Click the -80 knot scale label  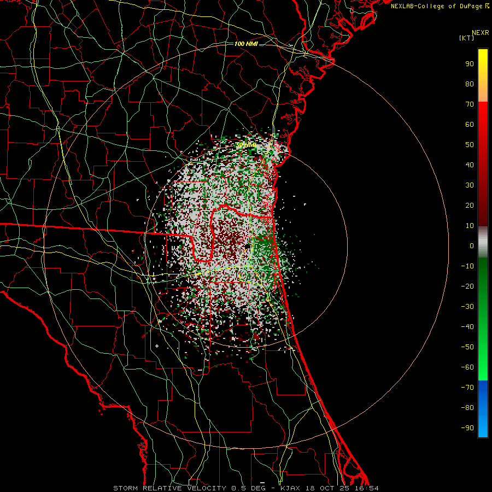pos(467,408)
